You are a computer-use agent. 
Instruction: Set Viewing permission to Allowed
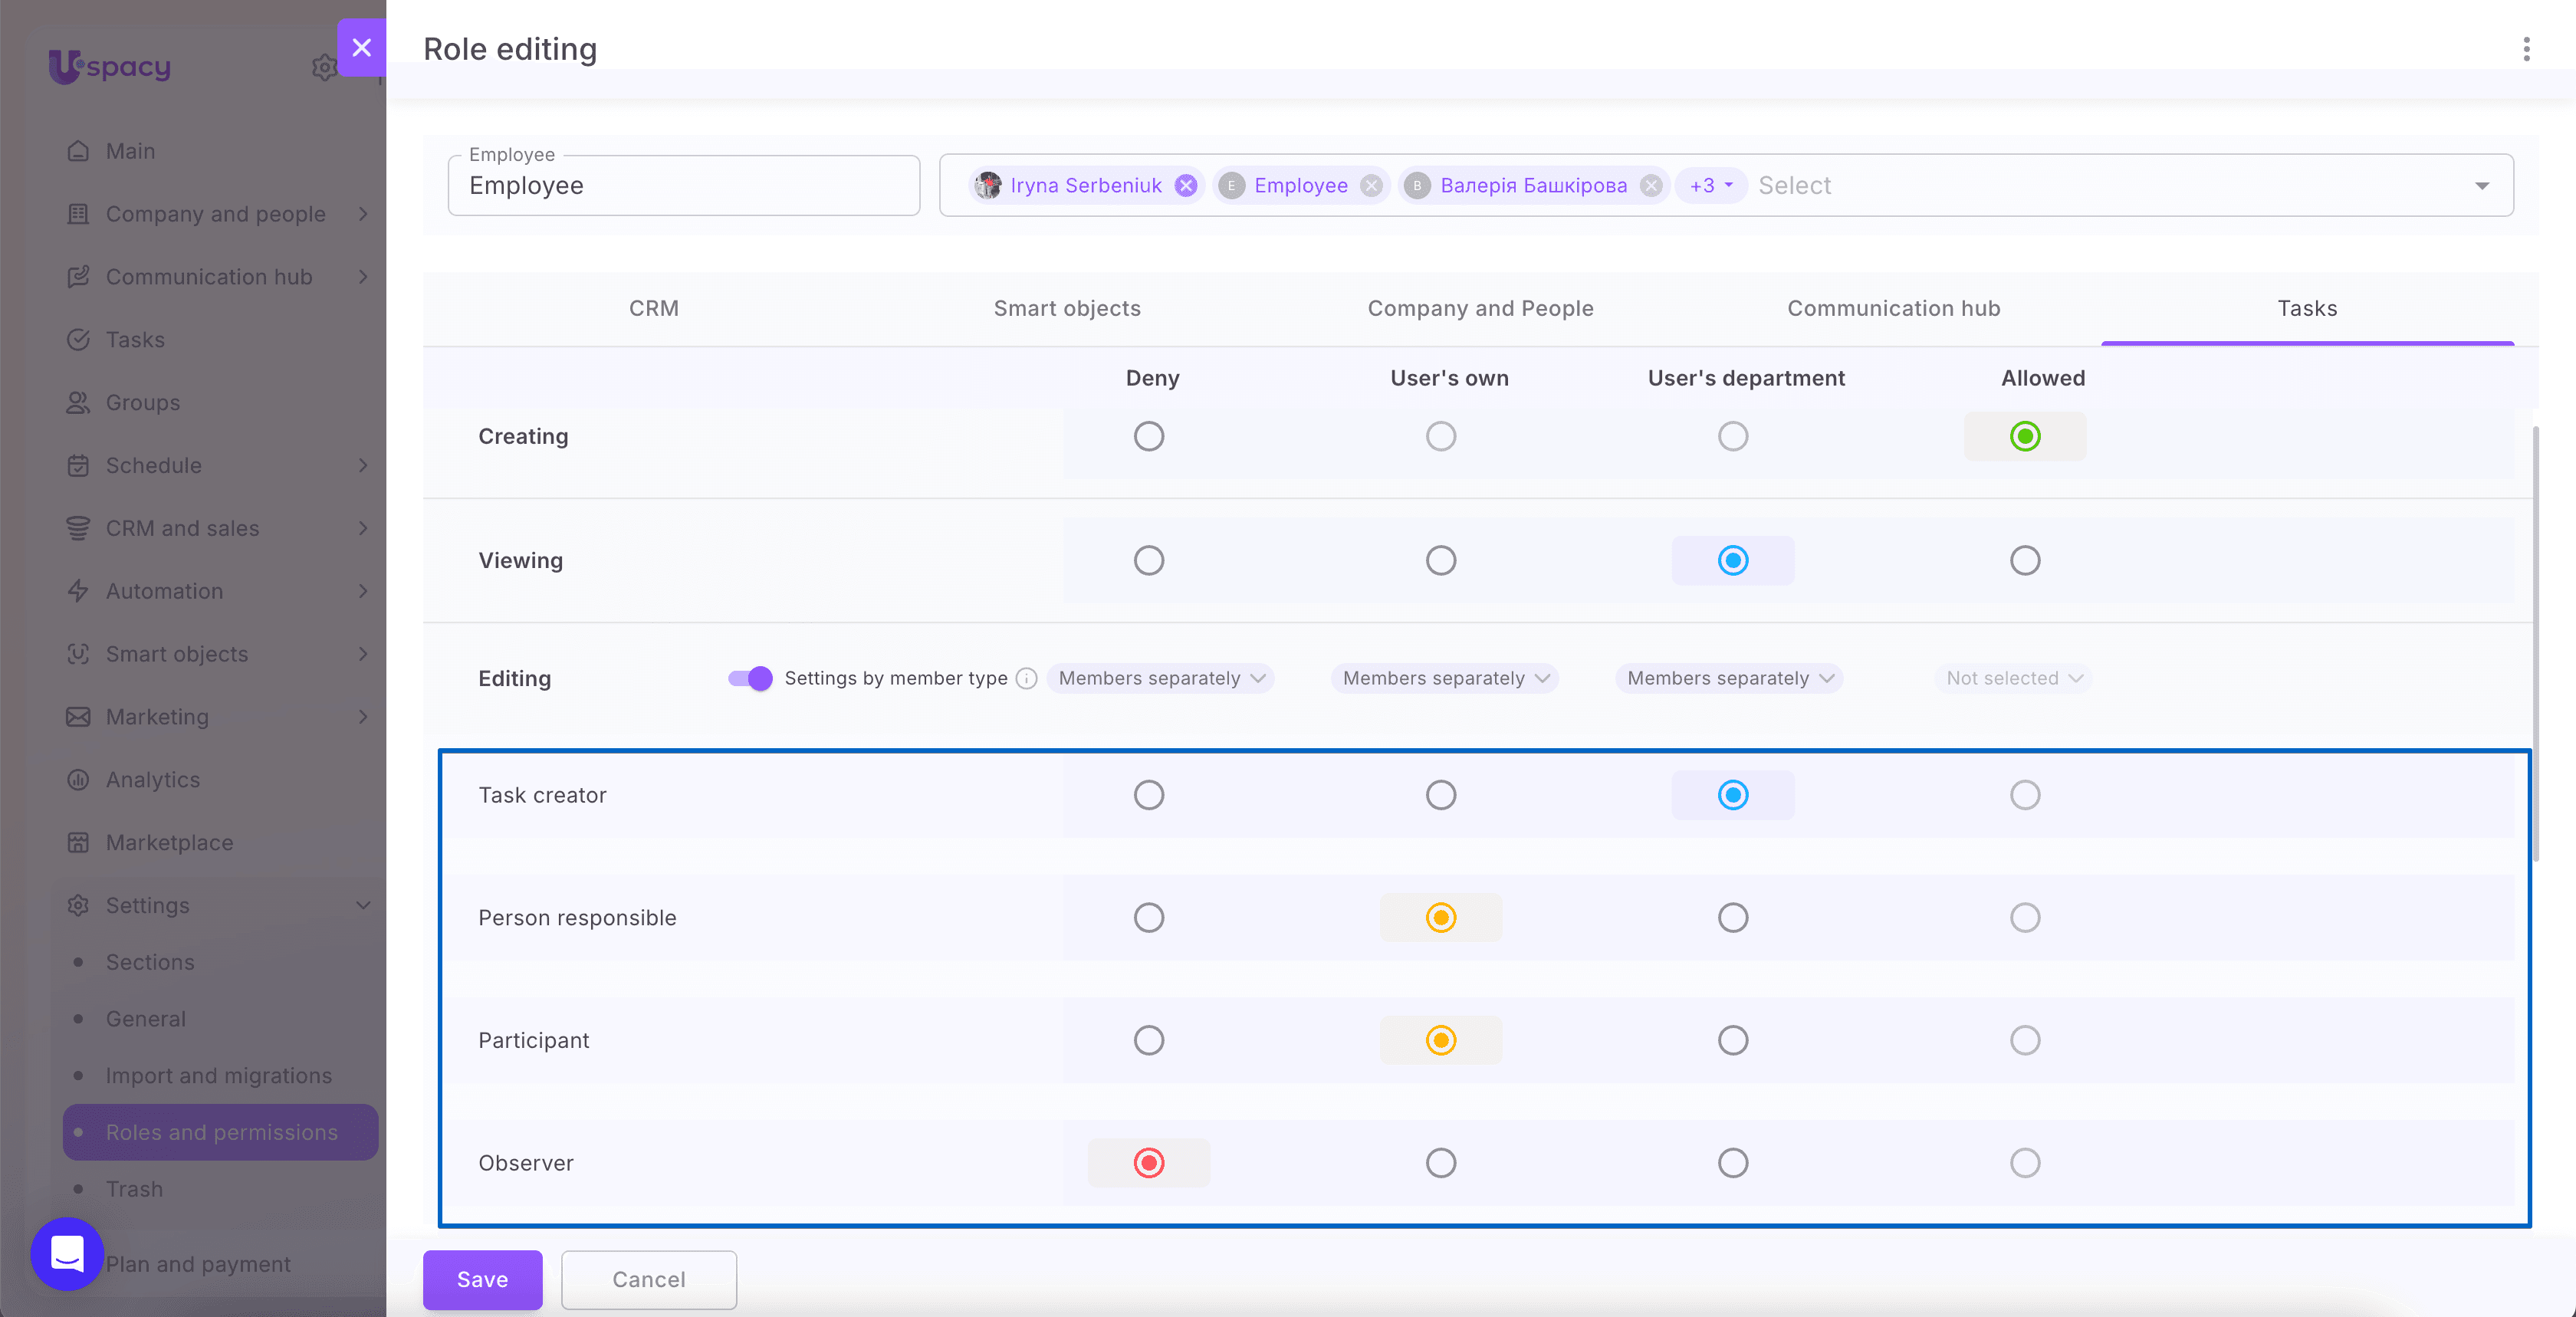point(2025,560)
